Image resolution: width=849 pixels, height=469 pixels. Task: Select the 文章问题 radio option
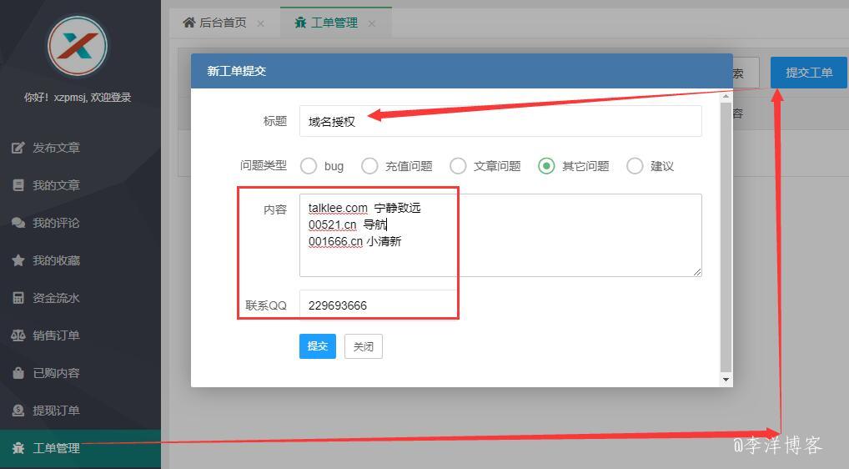pos(458,166)
